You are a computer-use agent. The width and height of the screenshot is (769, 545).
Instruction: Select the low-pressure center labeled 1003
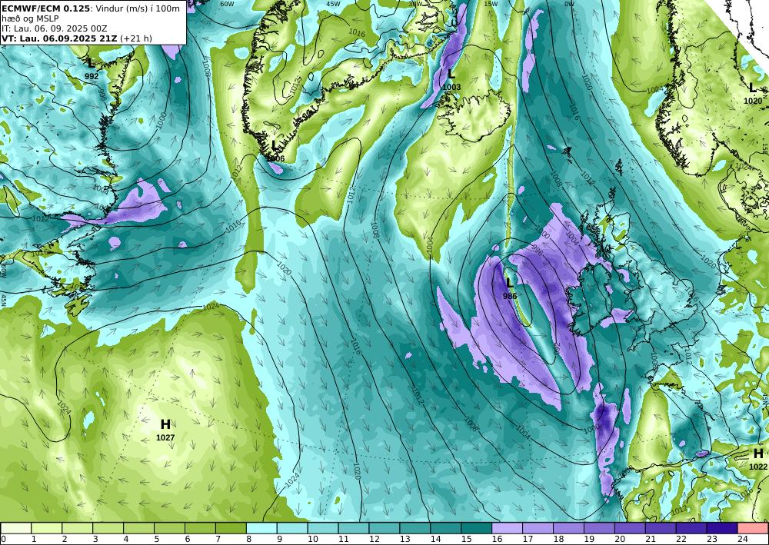click(x=451, y=79)
